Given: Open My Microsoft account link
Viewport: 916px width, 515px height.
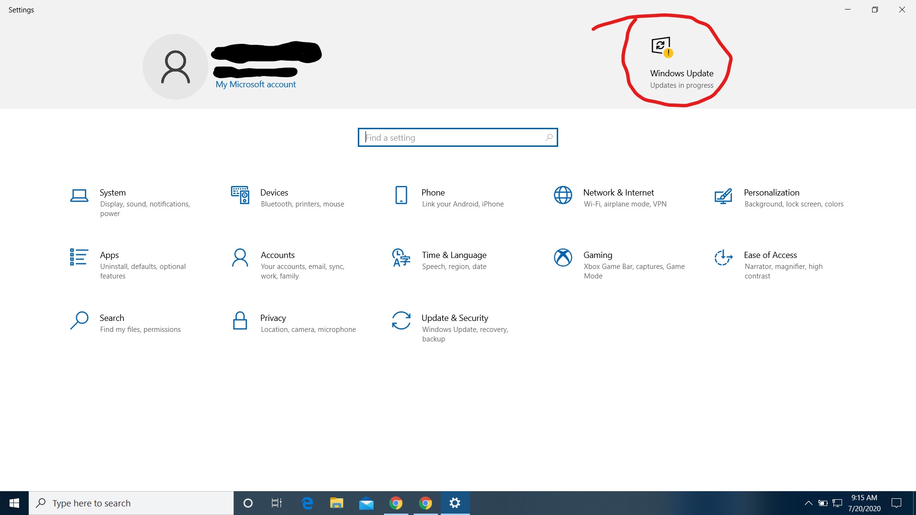Looking at the screenshot, I should coord(256,84).
